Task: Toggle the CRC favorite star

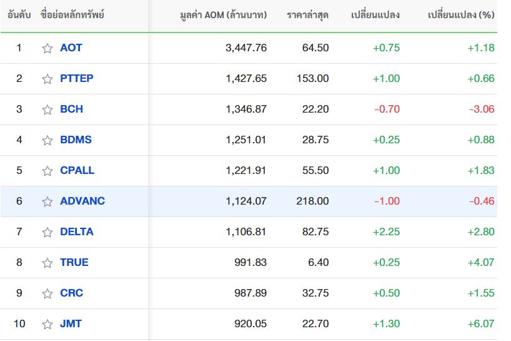Action: [47, 293]
